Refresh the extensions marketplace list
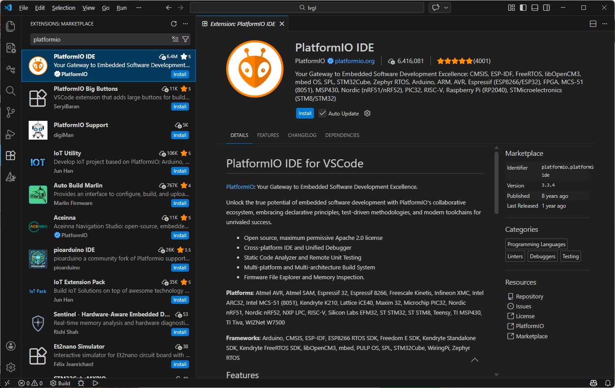Viewport: 615px width, 388px height. 174,24
